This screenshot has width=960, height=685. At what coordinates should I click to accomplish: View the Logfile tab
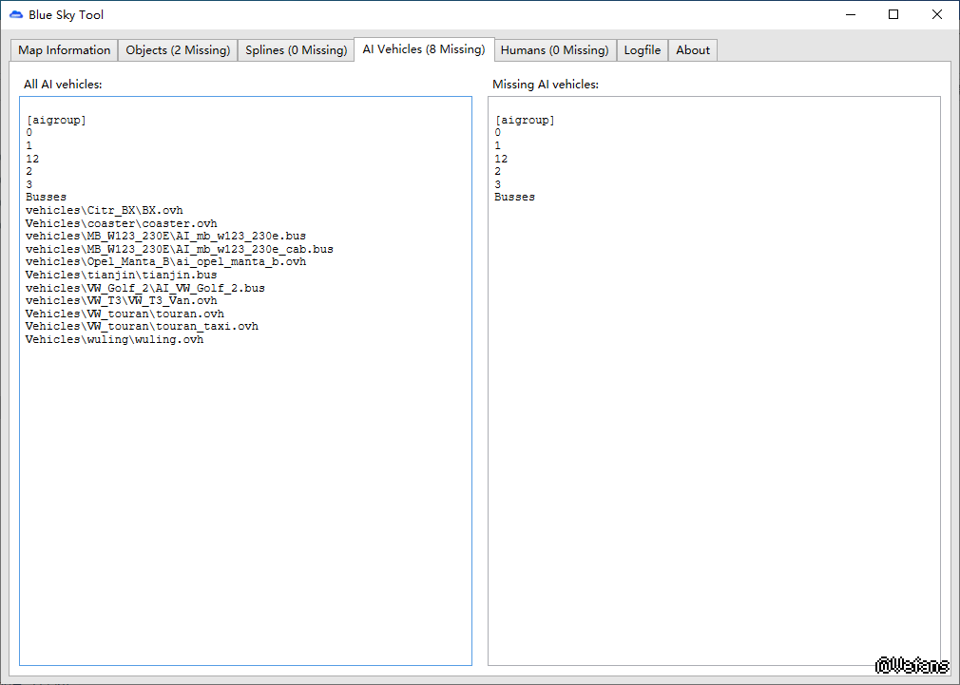pyautogui.click(x=643, y=50)
